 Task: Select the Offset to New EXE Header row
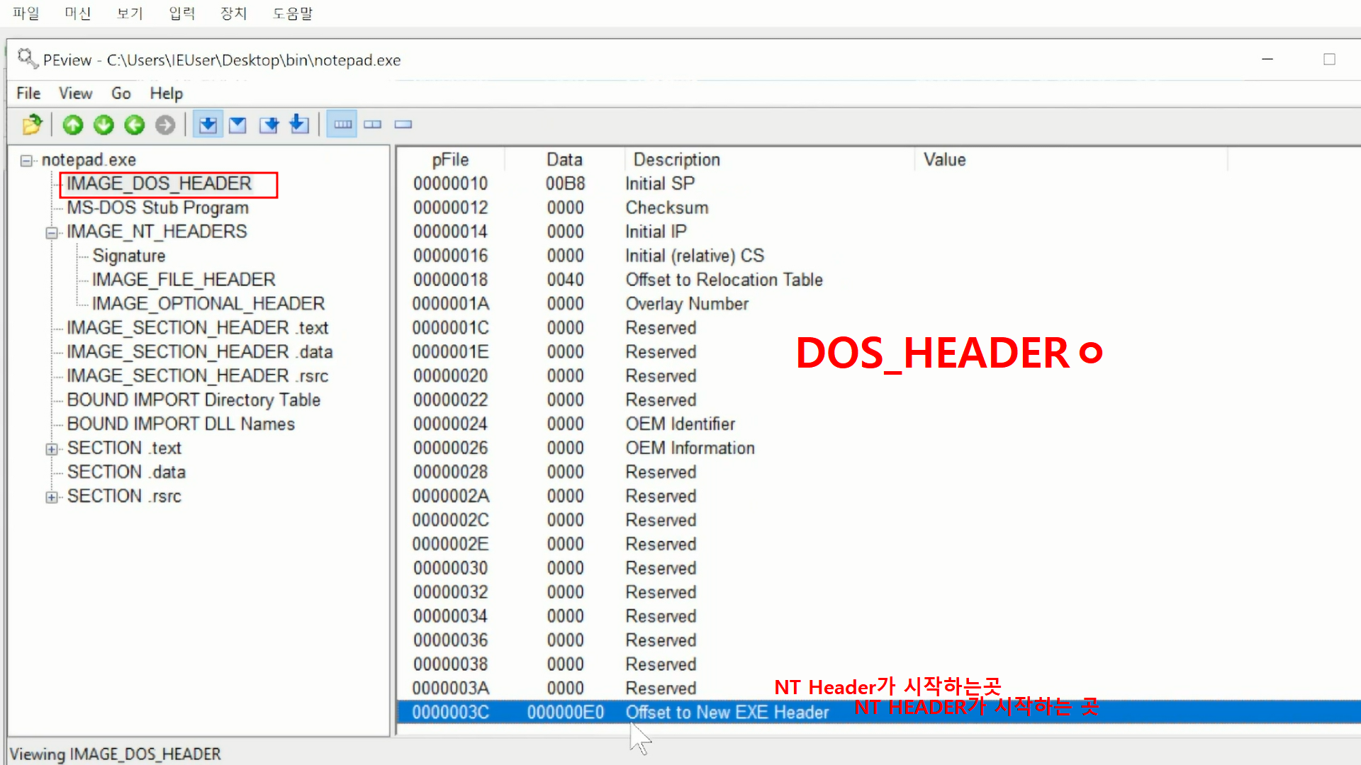click(x=879, y=713)
